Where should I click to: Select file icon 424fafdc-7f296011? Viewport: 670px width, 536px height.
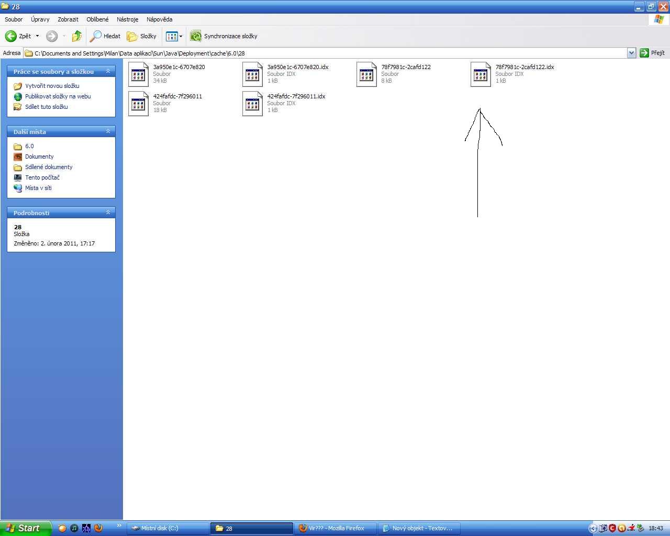point(139,104)
